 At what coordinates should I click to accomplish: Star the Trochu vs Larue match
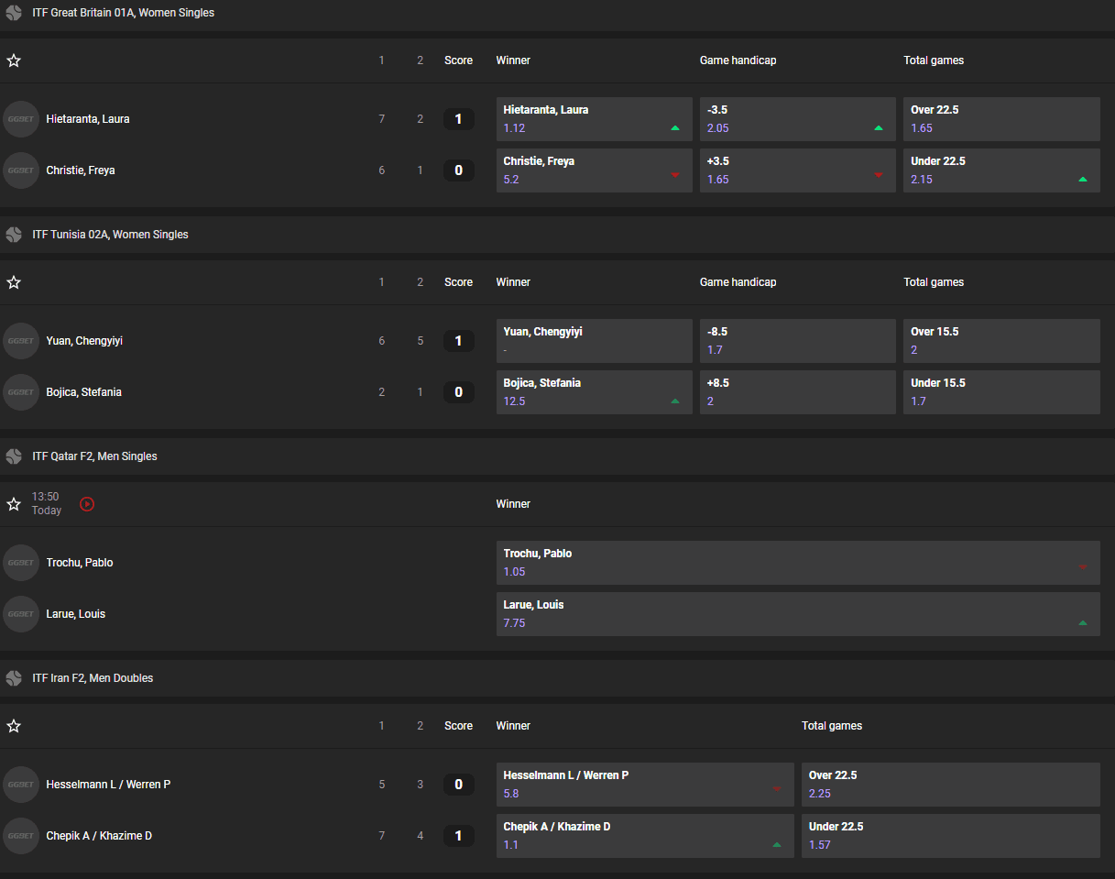(14, 504)
